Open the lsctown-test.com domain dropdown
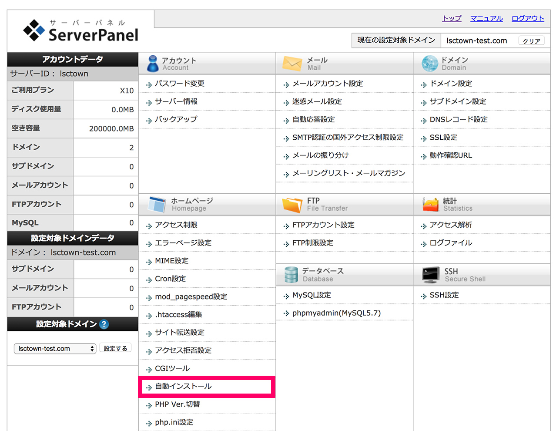This screenshot has width=556, height=431. point(55,349)
